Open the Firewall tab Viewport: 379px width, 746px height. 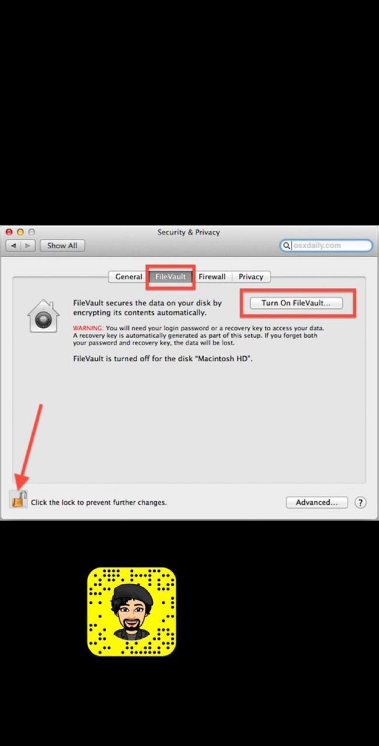pyautogui.click(x=212, y=277)
